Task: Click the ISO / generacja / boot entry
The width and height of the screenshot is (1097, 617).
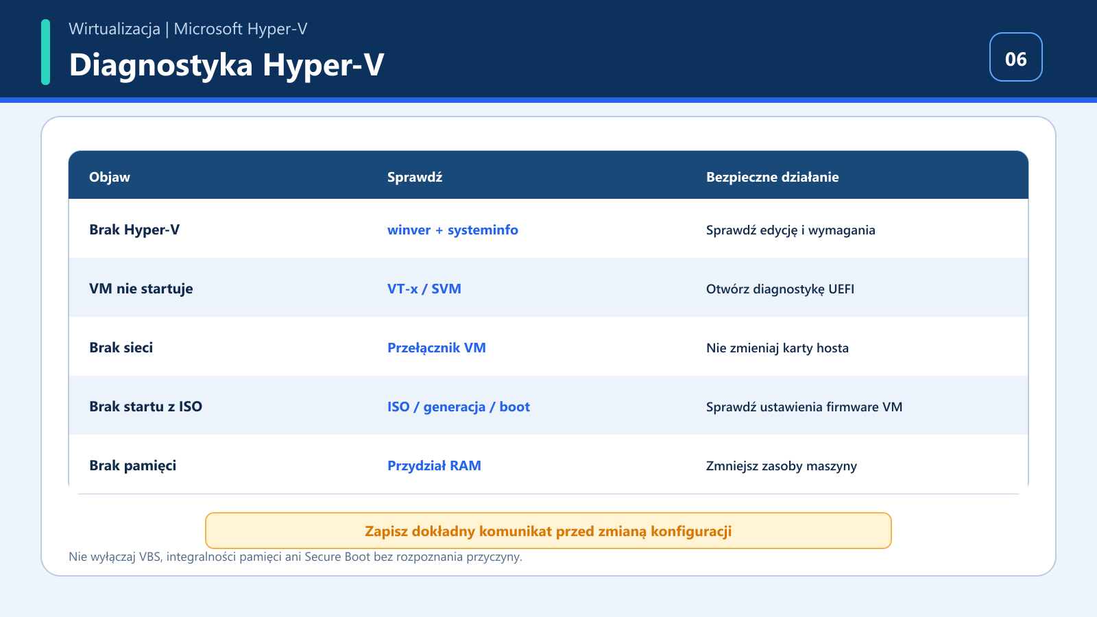Action: 459,407
